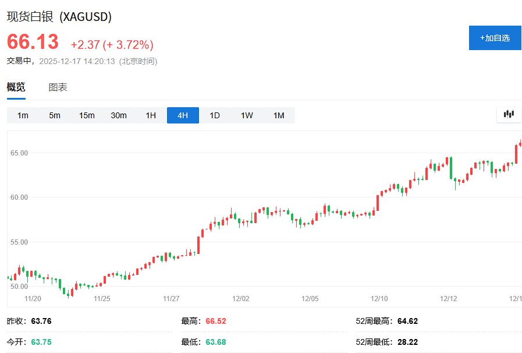Click the candlestick chart type icon
The image size is (522, 353).
pos(509,115)
